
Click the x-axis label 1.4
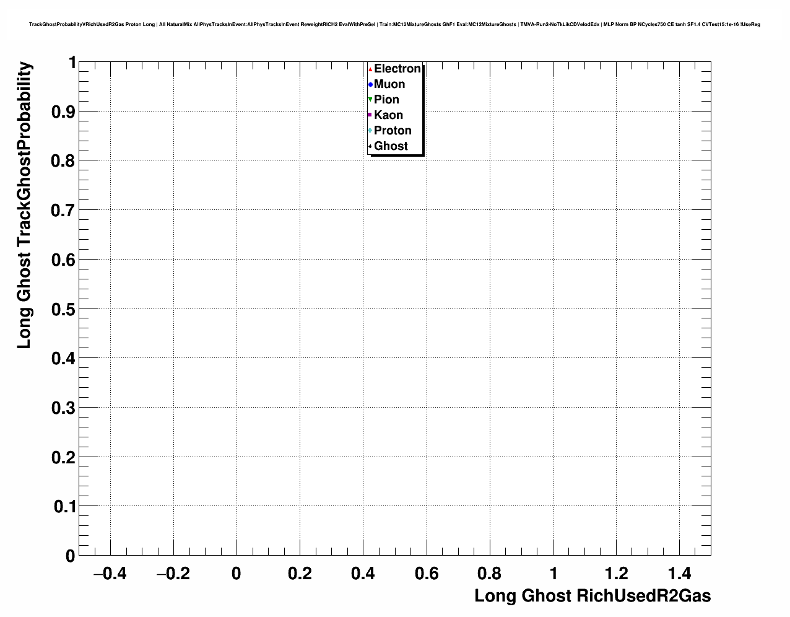click(680, 574)
